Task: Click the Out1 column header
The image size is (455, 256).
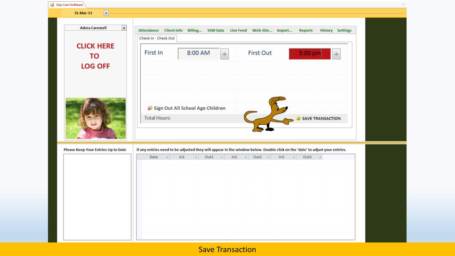Action: [x=209, y=157]
